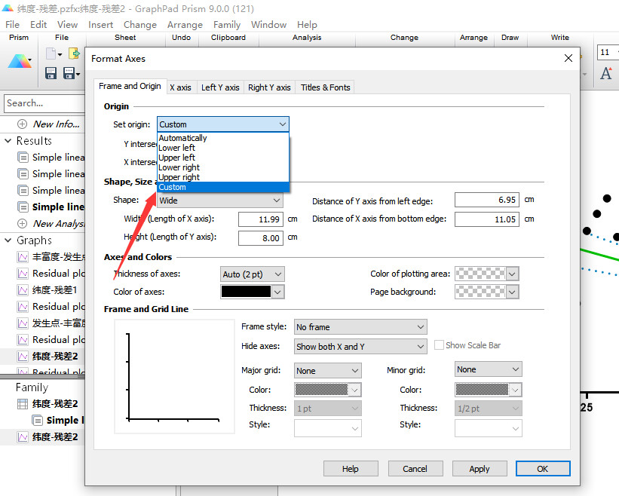
Task: Click the new file icon in File group
Action: pos(51,54)
